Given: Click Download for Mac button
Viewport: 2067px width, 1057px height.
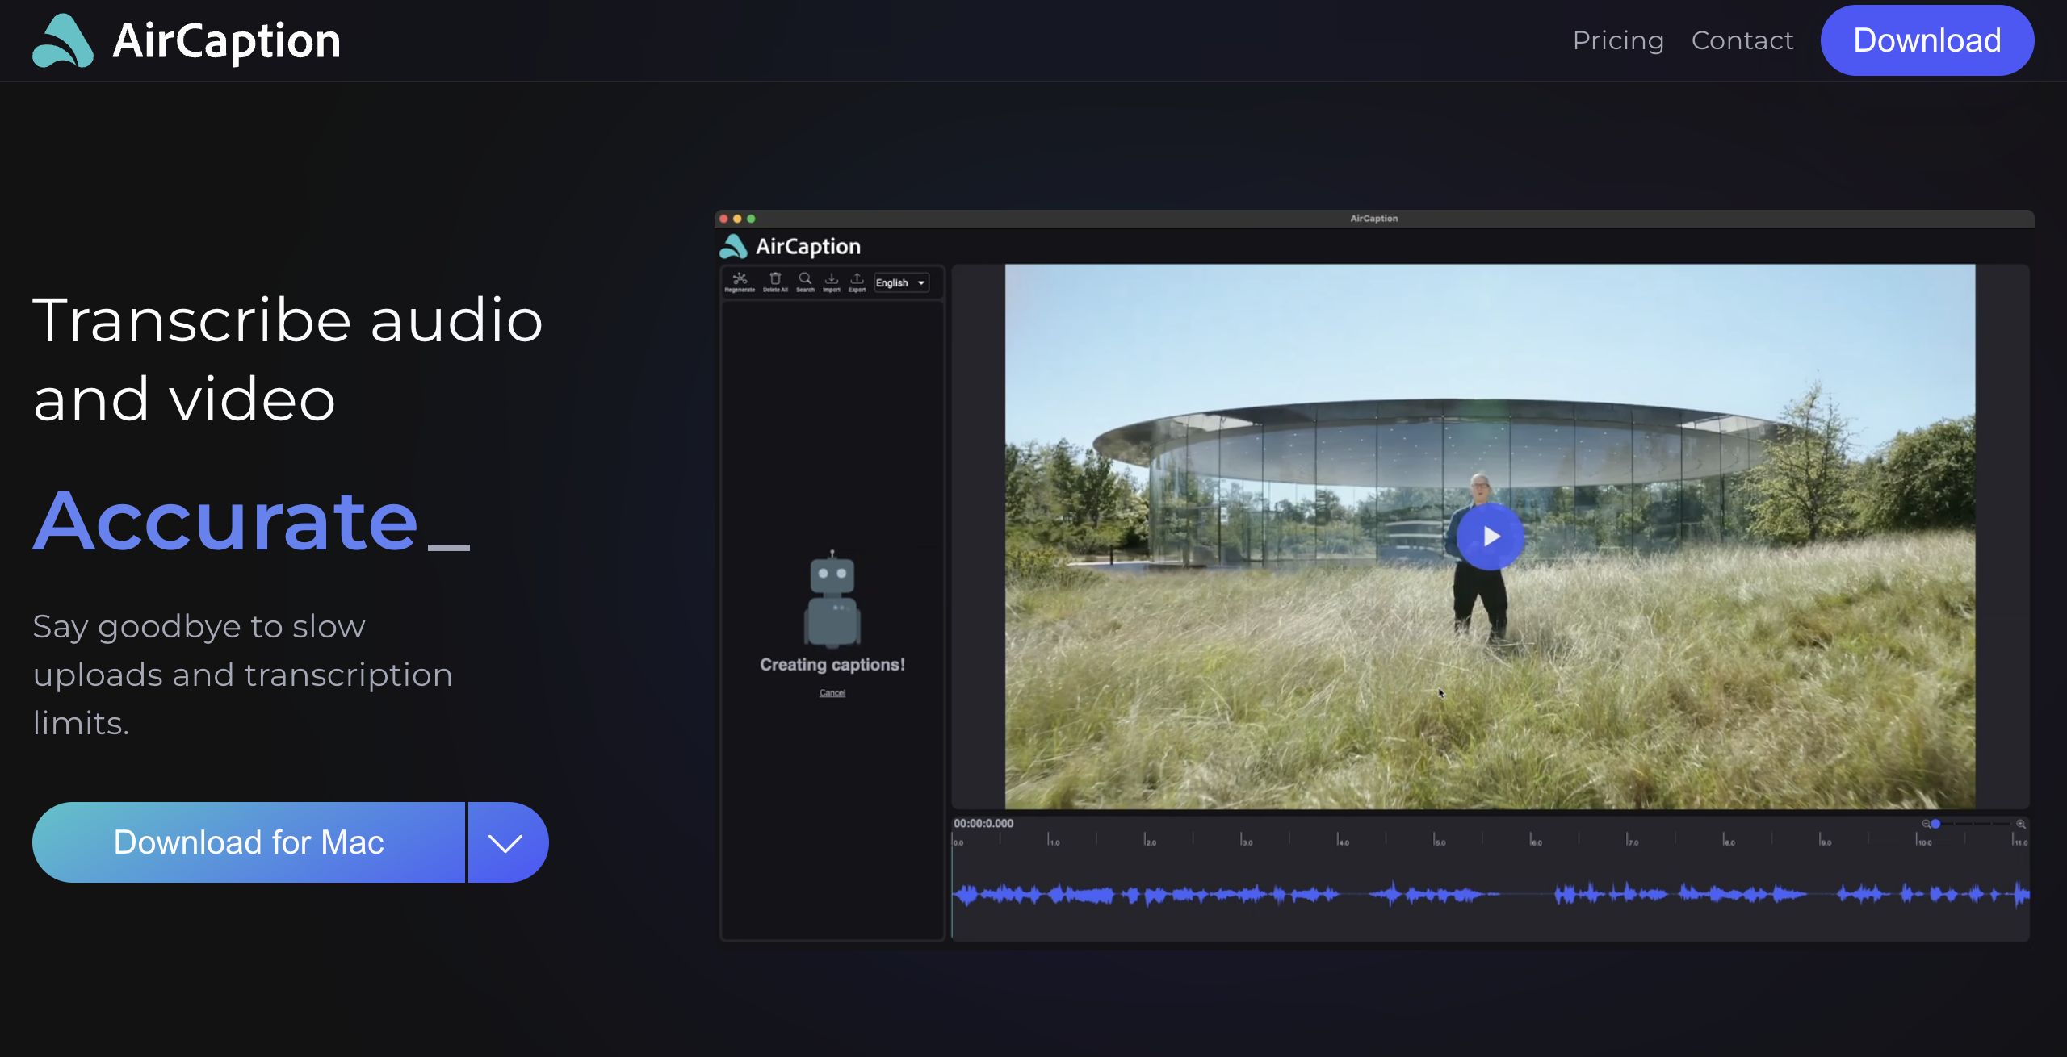Looking at the screenshot, I should 249,842.
